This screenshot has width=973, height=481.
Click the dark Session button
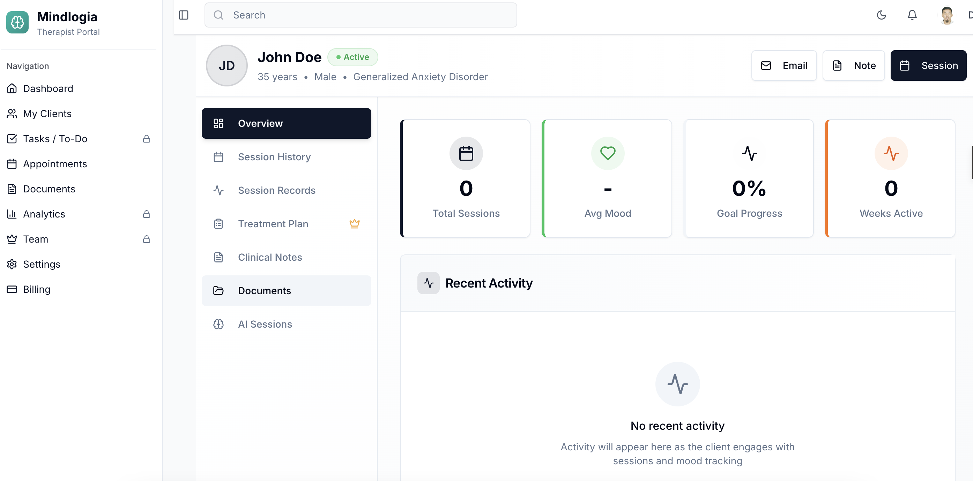(x=928, y=66)
